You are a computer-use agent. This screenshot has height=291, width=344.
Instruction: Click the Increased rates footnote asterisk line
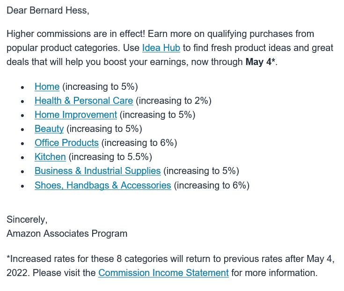[x=170, y=266]
